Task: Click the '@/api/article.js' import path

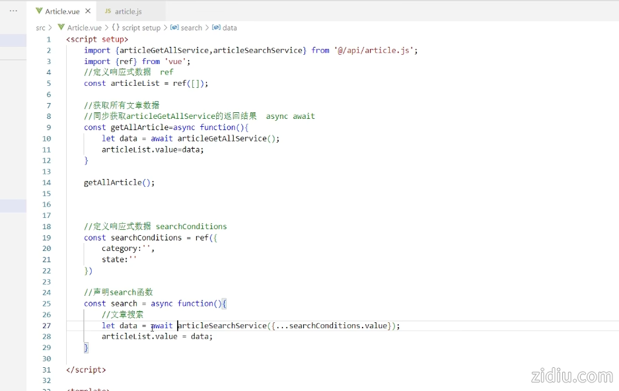Action: coord(375,50)
